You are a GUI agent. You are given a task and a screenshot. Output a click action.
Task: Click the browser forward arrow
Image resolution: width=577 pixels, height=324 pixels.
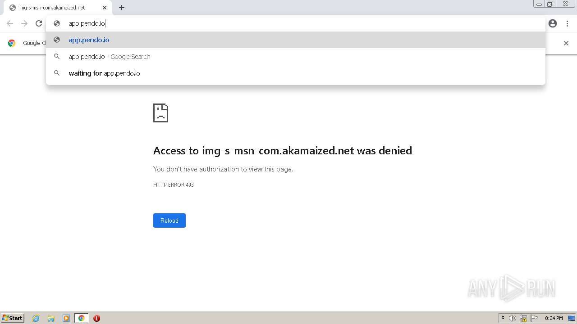(24, 23)
